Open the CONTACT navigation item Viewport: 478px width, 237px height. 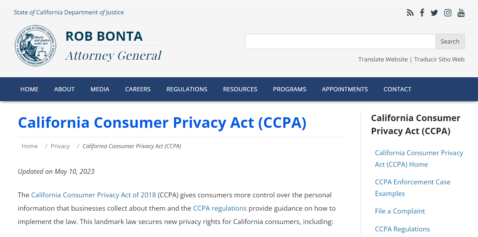[397, 89]
